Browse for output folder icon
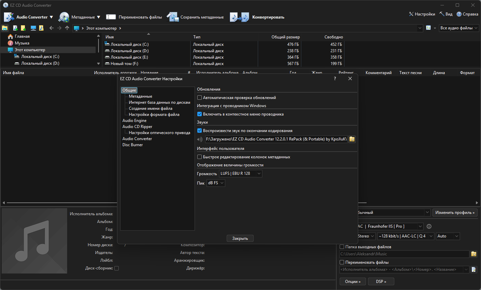This screenshot has height=290, width=481. [x=474, y=254]
